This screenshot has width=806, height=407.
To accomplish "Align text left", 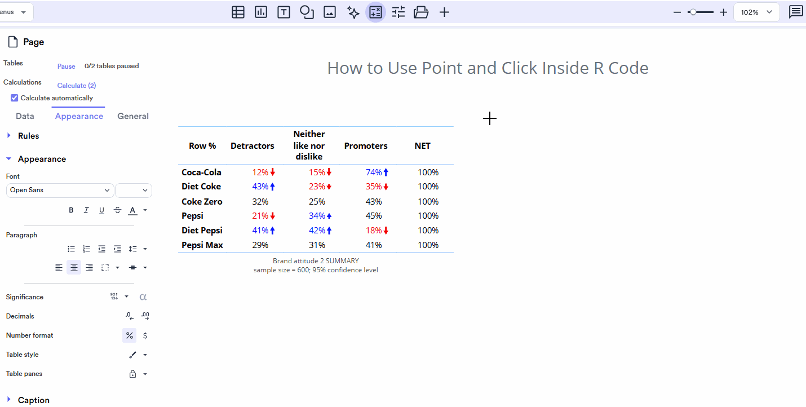I will [x=59, y=267].
